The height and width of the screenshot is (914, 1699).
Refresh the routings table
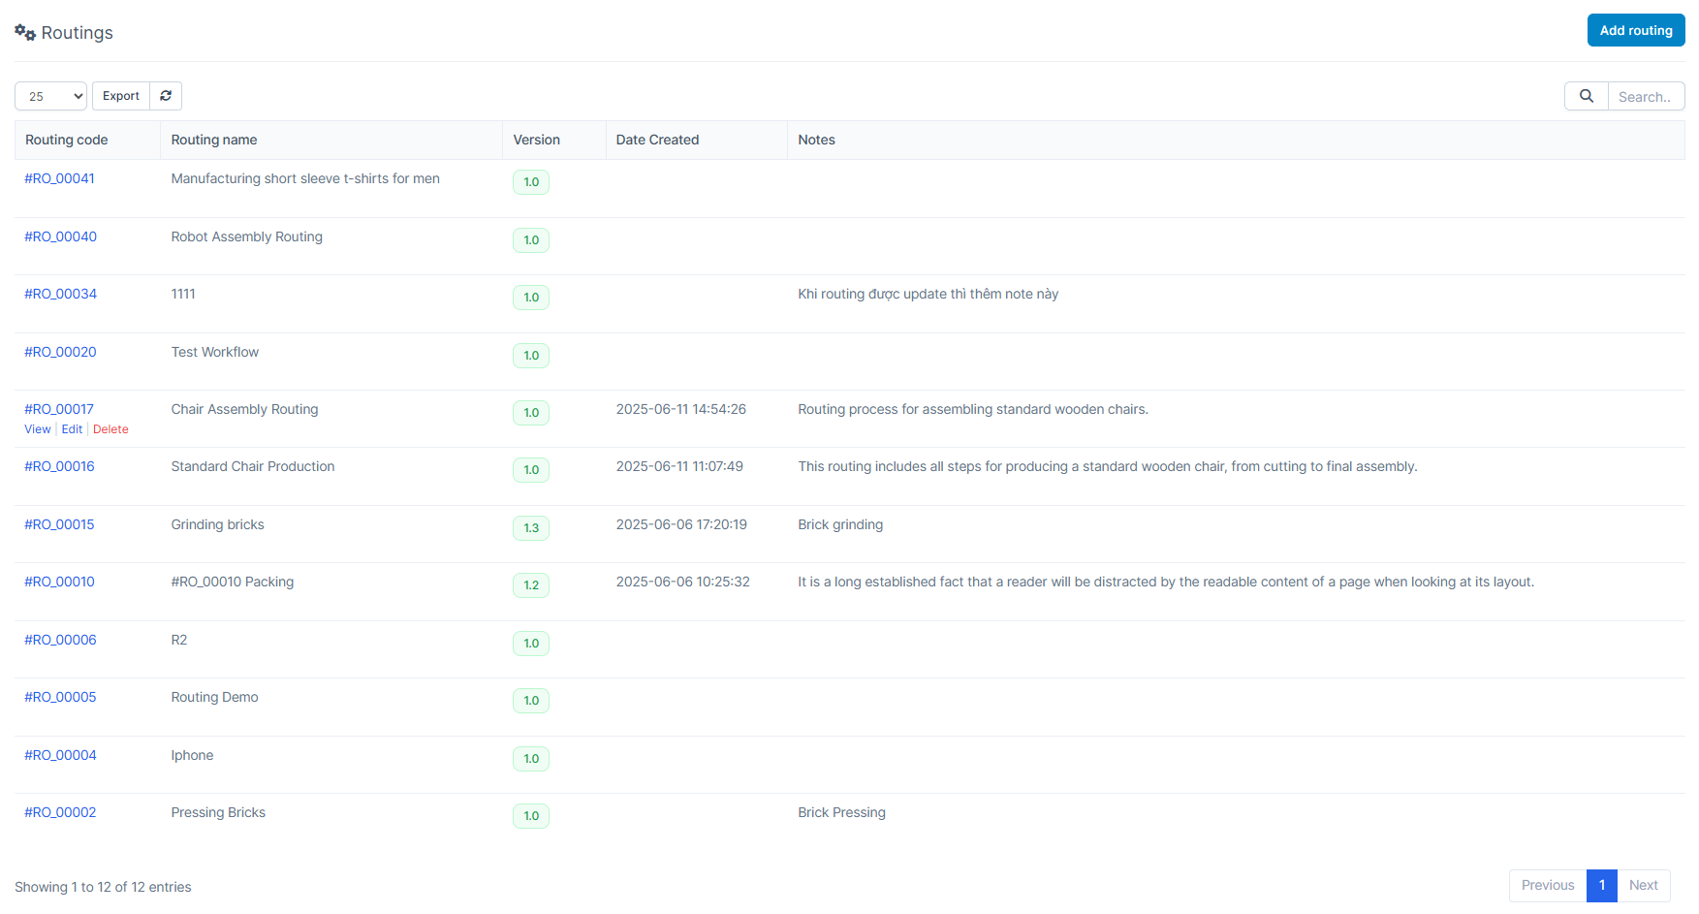point(166,96)
